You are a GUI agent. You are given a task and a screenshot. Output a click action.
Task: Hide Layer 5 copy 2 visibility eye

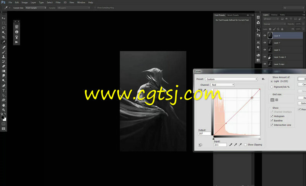pos(265,57)
